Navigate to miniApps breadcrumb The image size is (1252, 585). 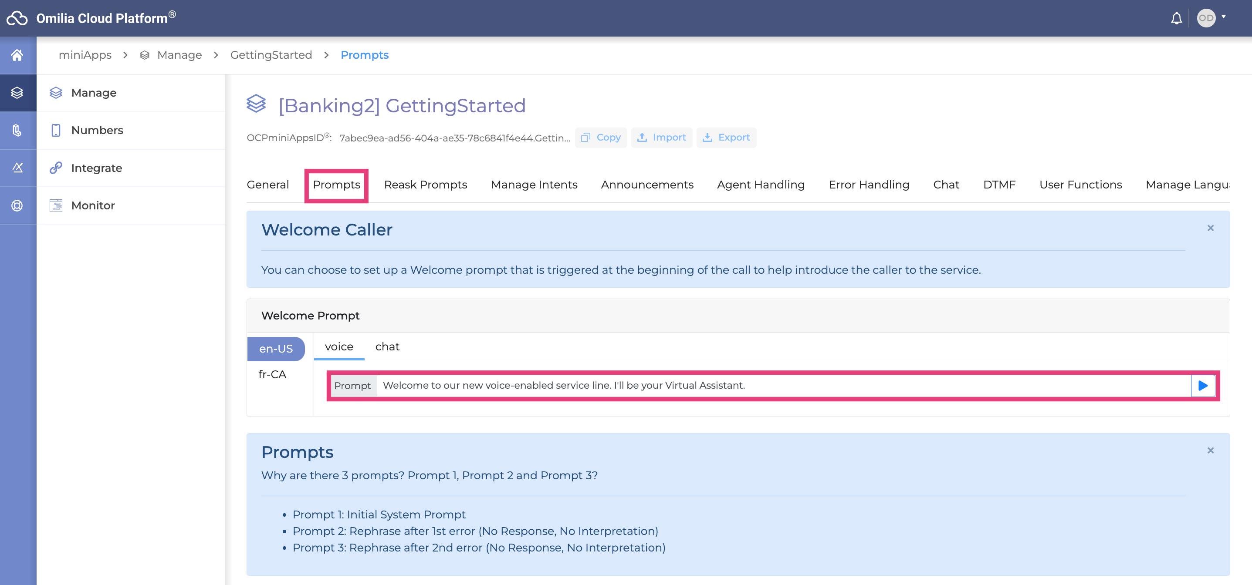[85, 55]
